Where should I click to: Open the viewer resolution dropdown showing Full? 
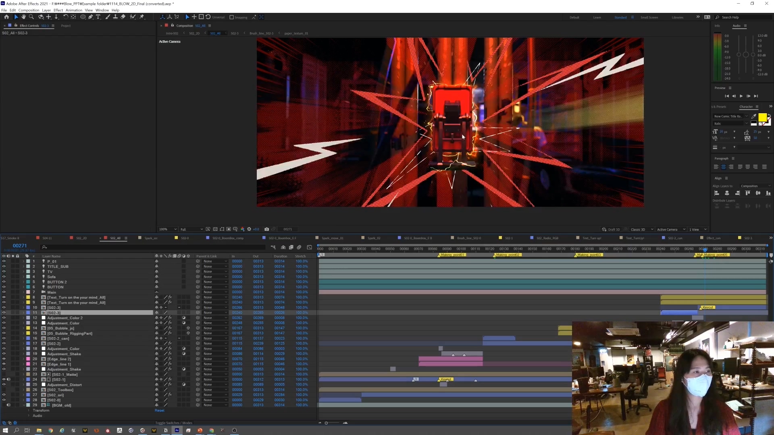191,229
